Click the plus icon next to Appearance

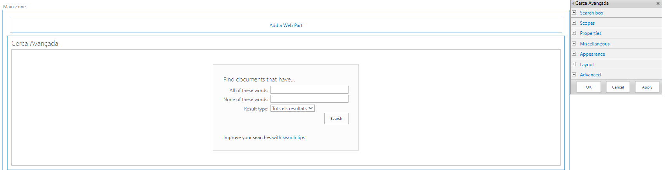(x=574, y=54)
